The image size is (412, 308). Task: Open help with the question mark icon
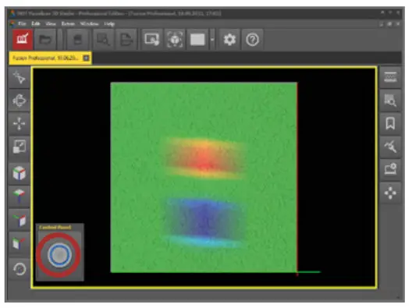pos(253,40)
